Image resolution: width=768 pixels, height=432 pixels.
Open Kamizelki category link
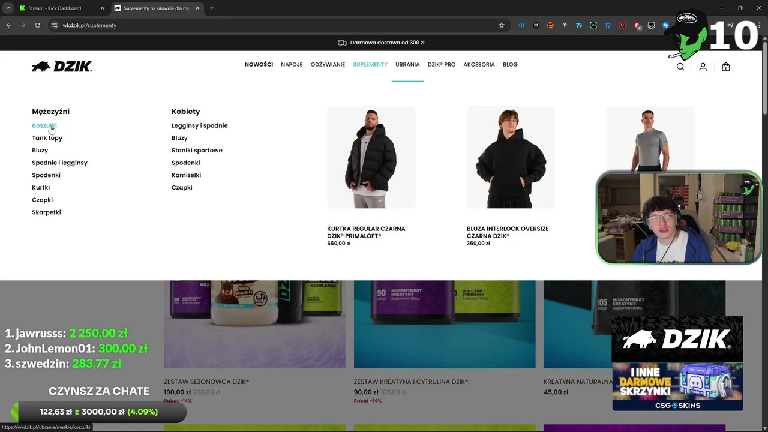pyautogui.click(x=186, y=175)
